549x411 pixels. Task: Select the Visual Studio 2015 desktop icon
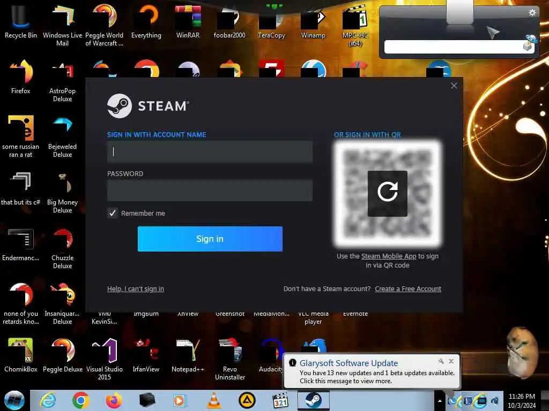[105, 359]
